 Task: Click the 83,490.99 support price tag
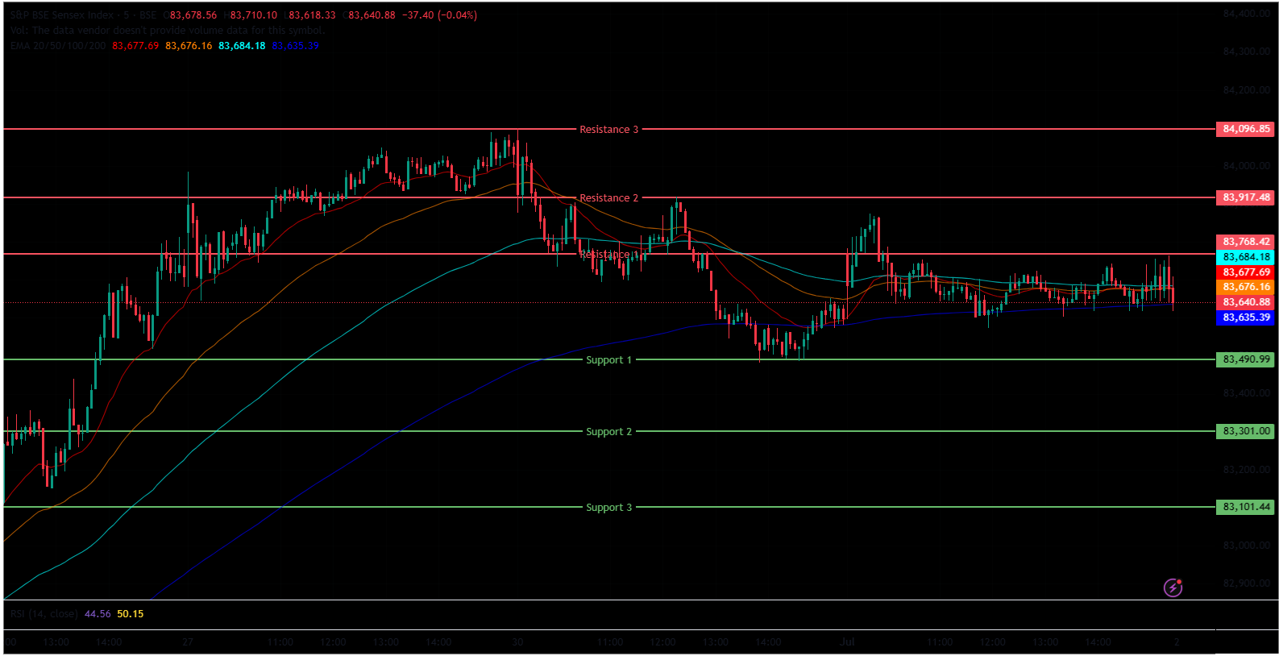(x=1245, y=359)
